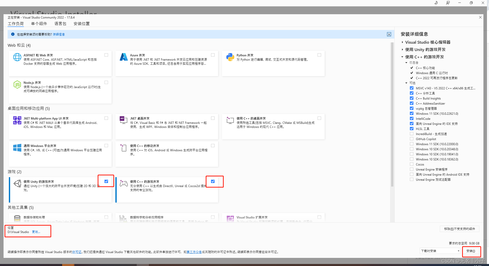
Task: Click the Unity game development icon
Action: [17, 184]
